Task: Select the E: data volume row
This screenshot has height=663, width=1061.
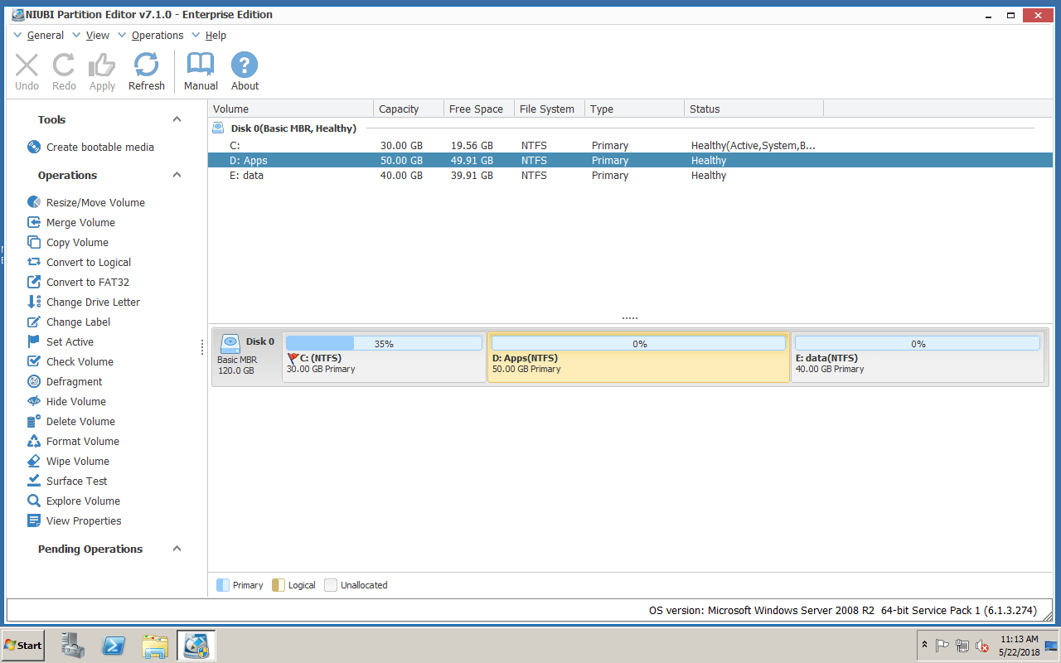Action: tap(630, 175)
